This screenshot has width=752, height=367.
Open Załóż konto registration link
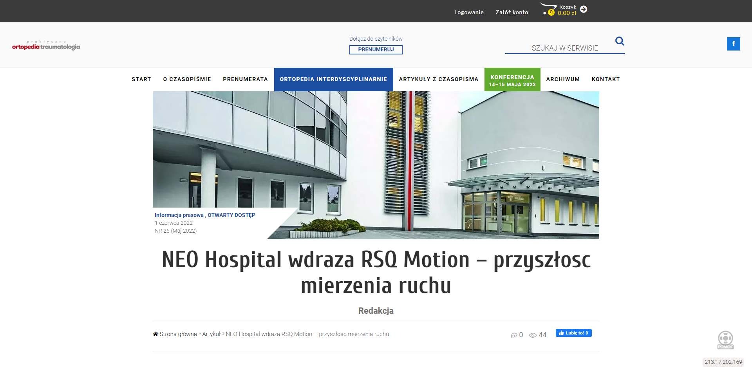[x=512, y=12]
